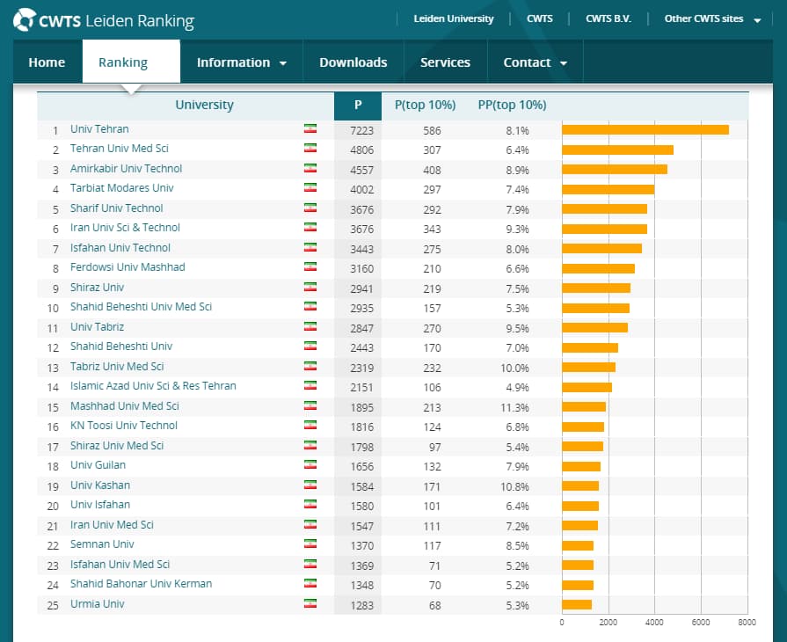
Task: Click P value 7223 for Univ Tehran
Action: point(362,130)
